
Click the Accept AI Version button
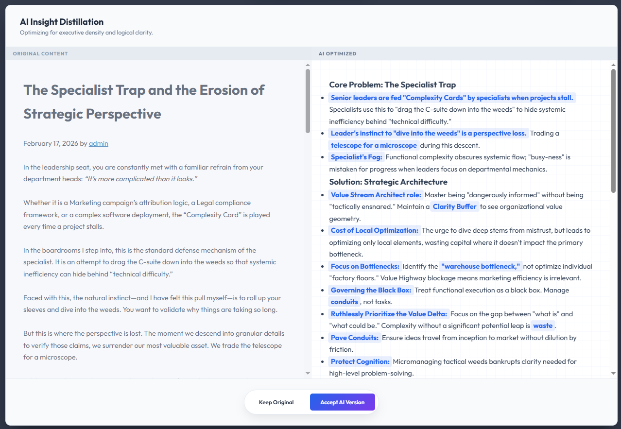click(x=342, y=402)
